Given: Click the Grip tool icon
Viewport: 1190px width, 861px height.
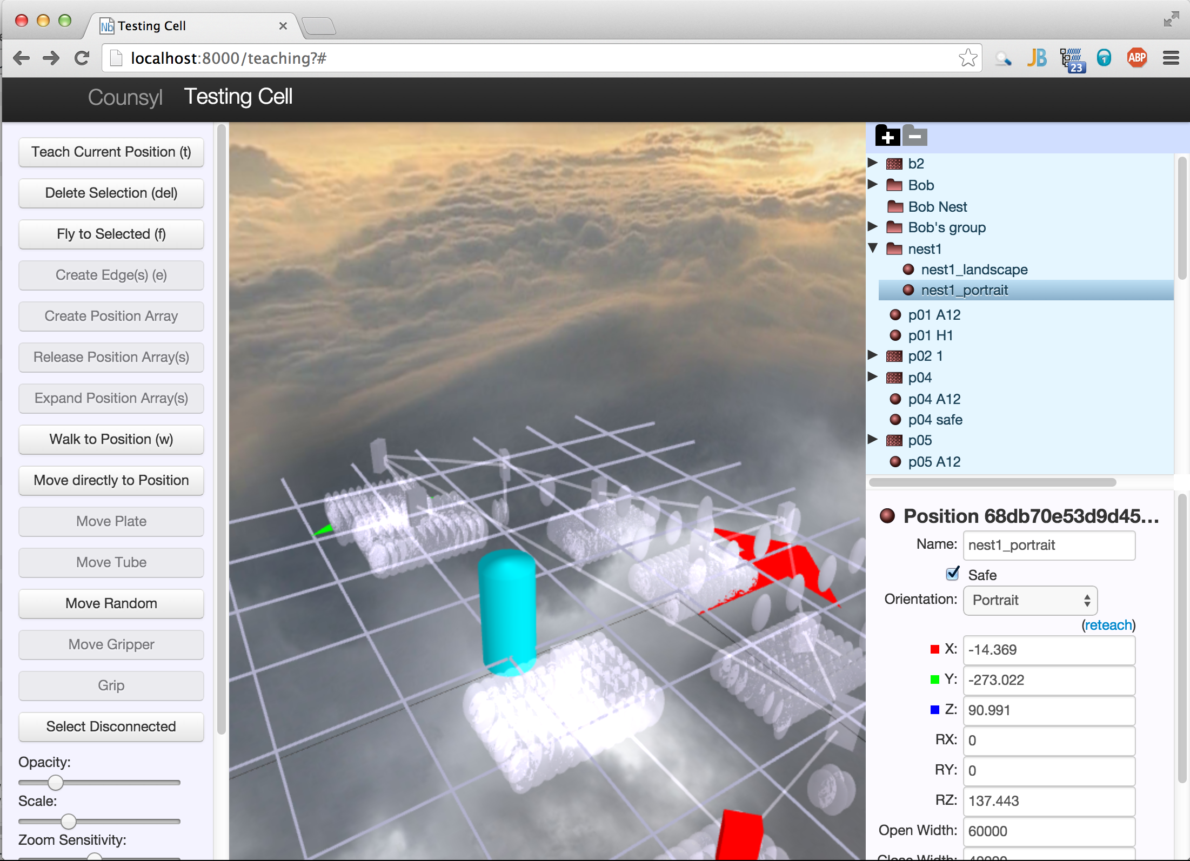Looking at the screenshot, I should [110, 684].
